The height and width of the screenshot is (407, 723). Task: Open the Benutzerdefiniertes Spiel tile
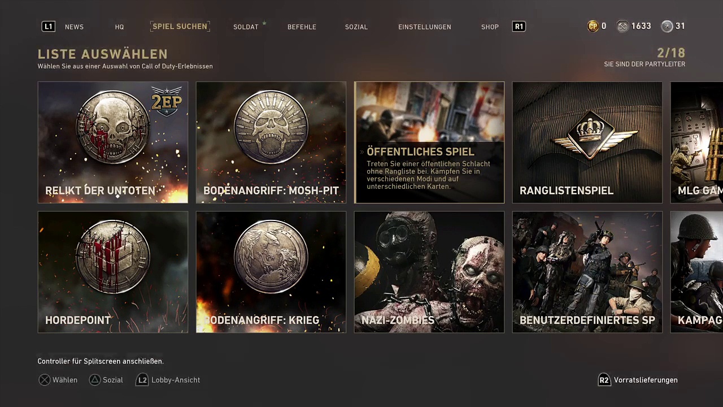[587, 272]
